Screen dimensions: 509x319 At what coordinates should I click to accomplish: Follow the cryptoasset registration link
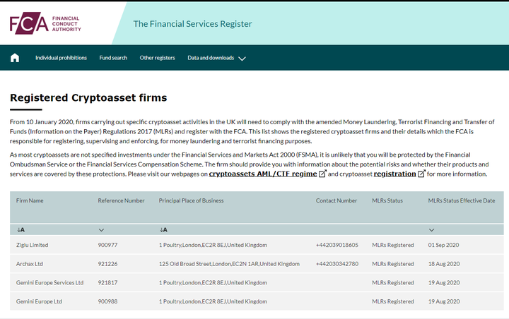click(394, 174)
